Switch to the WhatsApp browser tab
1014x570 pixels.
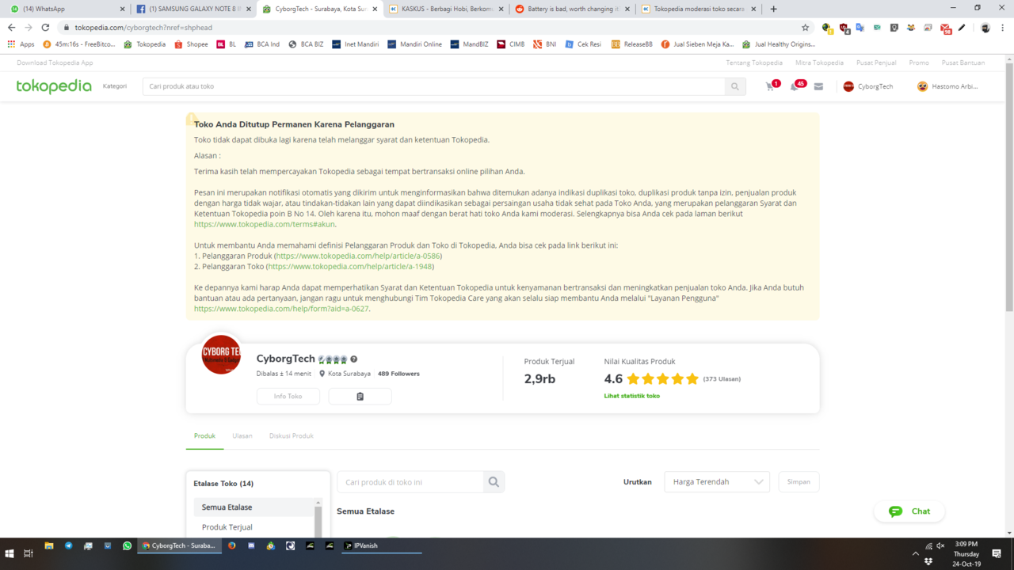pyautogui.click(x=65, y=9)
